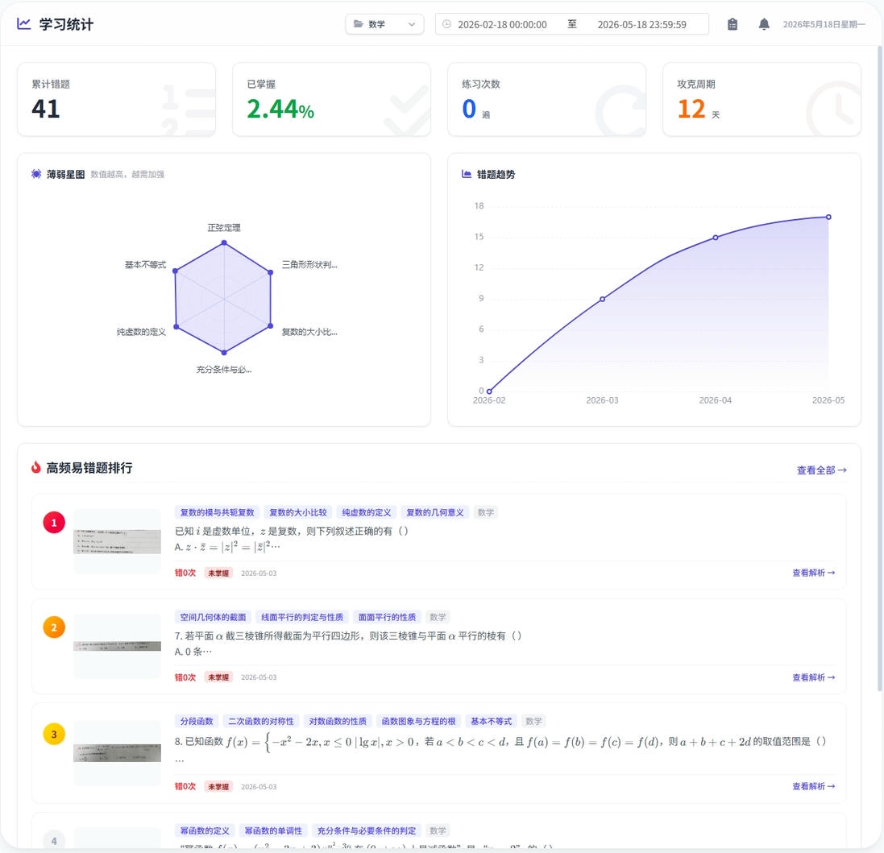884x853 pixels.
Task: Click the 薄弱星图 bug icon
Action: tap(36, 174)
